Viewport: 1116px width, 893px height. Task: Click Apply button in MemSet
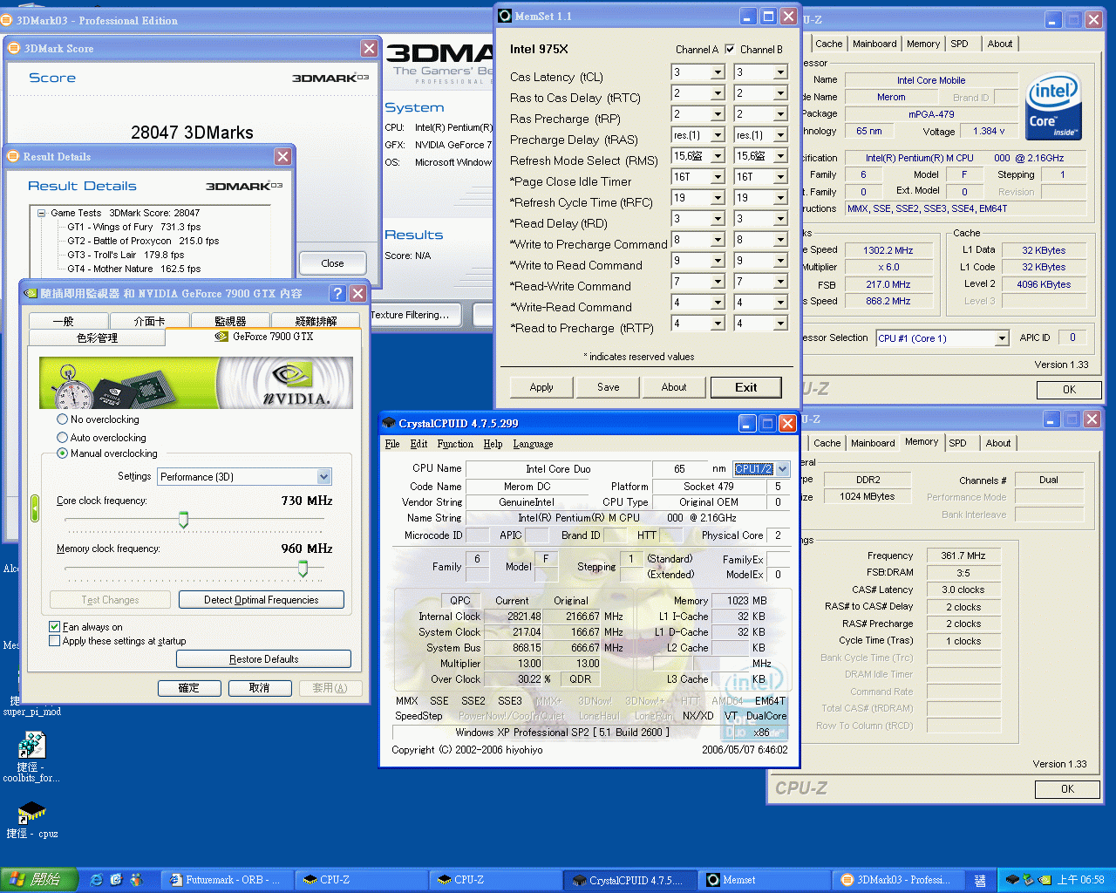[x=541, y=387]
